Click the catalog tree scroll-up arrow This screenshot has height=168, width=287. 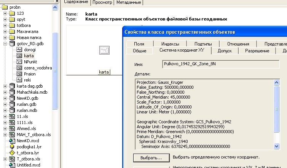(55, 8)
